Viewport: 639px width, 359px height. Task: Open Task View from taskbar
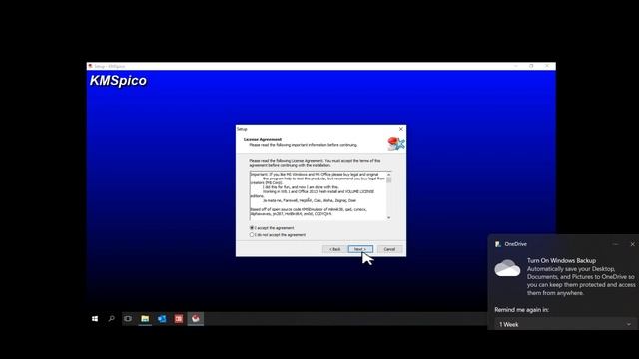pyautogui.click(x=128, y=319)
